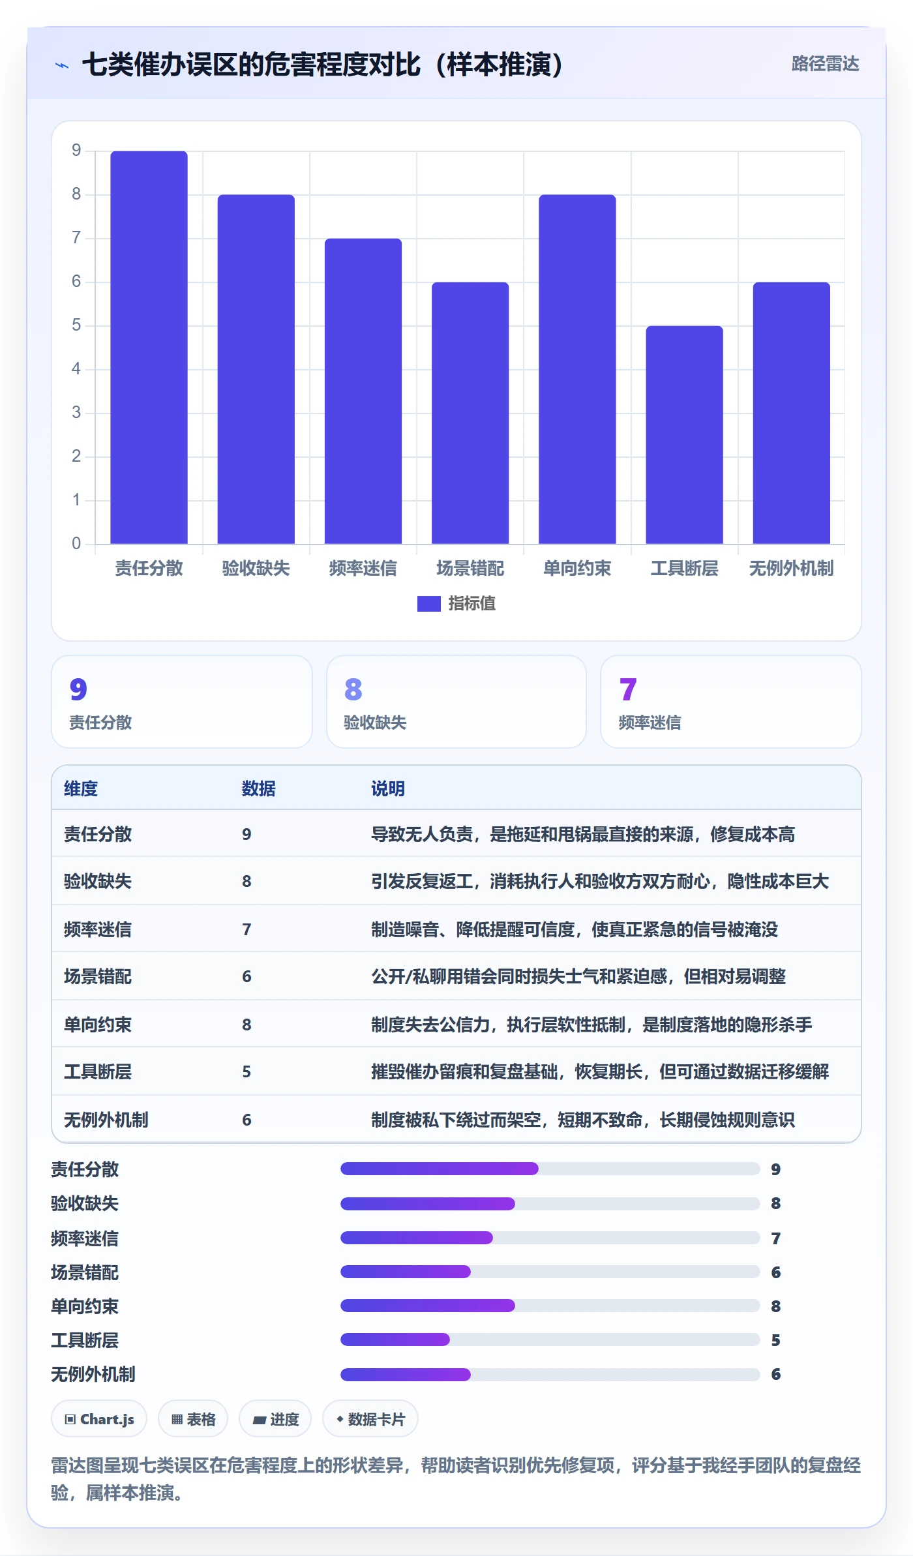Click the 责任分散 bar in the chart
Screen dimensions: 913x1556
[149, 348]
